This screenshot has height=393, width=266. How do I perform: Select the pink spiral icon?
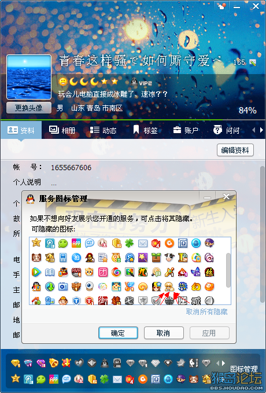[x=209, y=258]
